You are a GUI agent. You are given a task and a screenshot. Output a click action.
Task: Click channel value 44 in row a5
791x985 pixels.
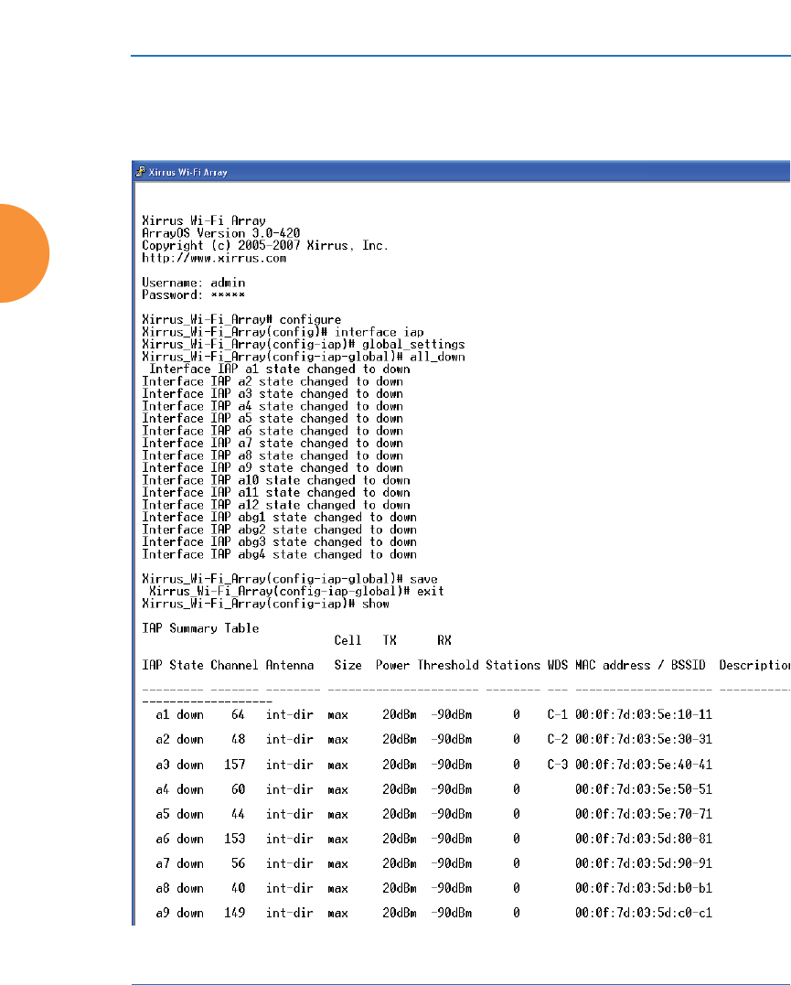coord(238,814)
